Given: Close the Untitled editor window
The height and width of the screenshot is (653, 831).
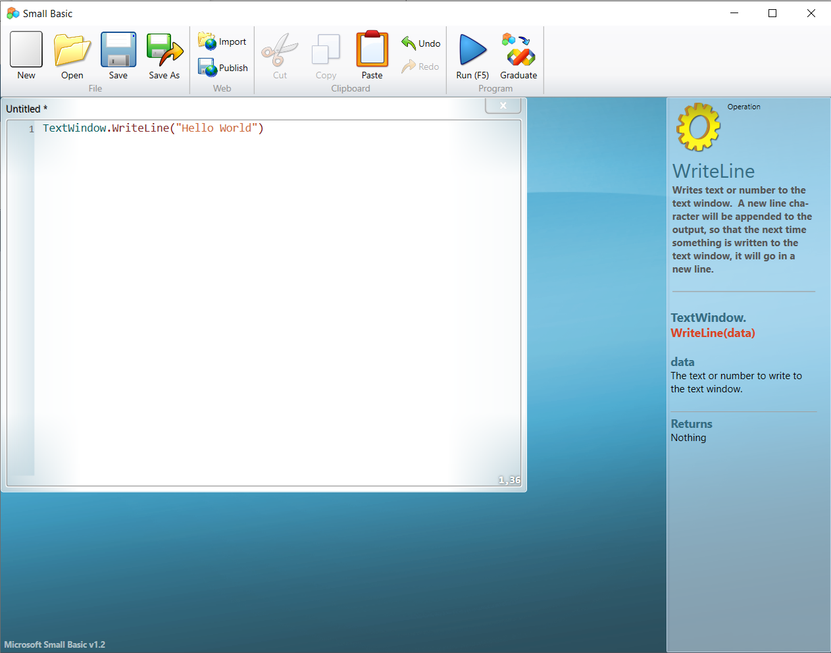Looking at the screenshot, I should click(x=503, y=105).
